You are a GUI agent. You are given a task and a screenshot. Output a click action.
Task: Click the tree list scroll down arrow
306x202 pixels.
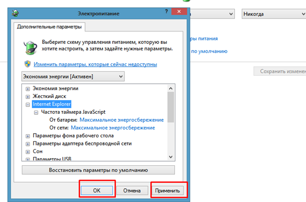[x=170, y=157]
